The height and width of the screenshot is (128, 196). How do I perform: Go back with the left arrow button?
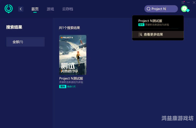[x=21, y=9]
